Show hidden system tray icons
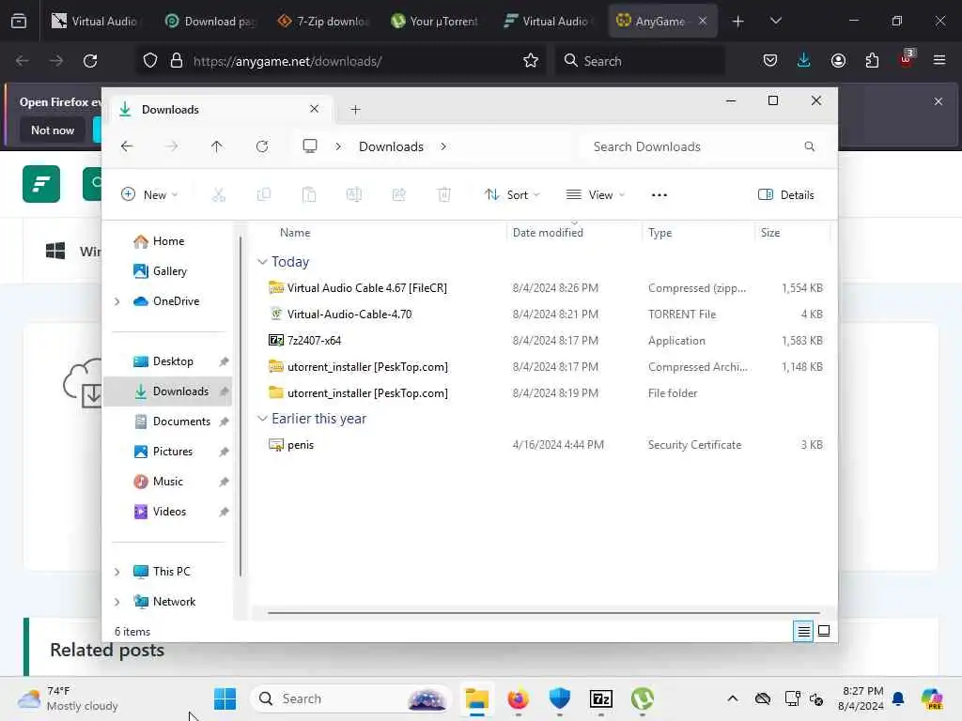 click(x=733, y=698)
